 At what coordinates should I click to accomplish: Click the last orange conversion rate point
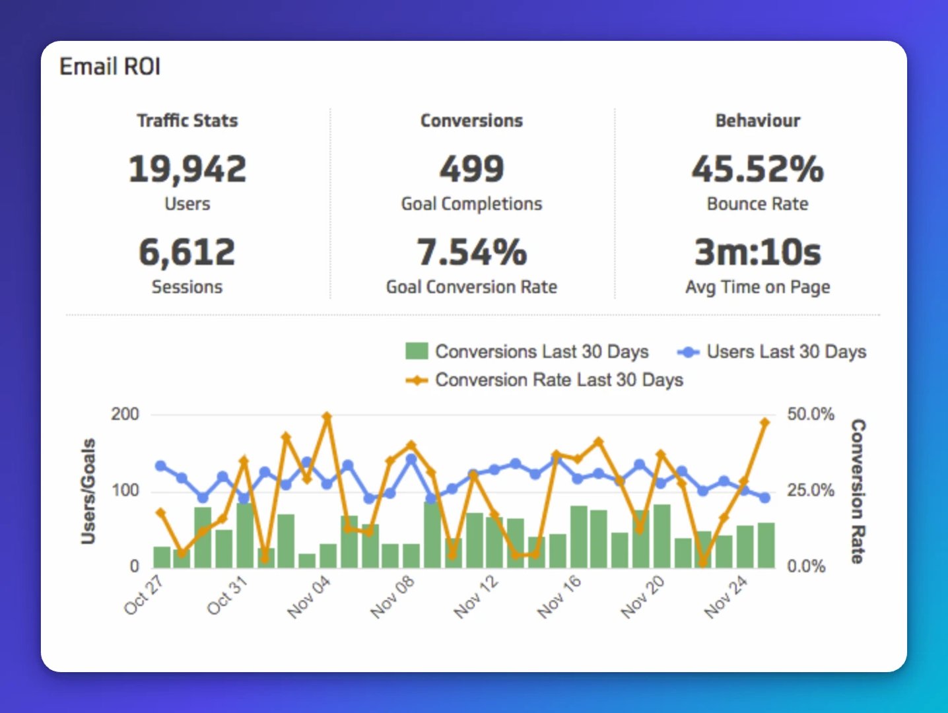coord(765,423)
